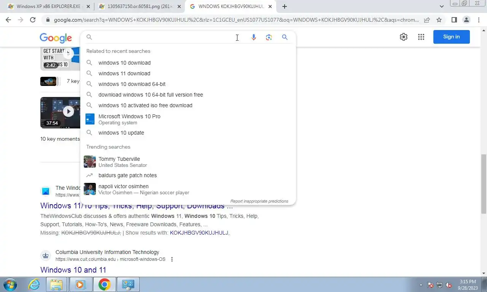
Task: Close the 1305637150.or.60581.png tab
Action: 179,6
